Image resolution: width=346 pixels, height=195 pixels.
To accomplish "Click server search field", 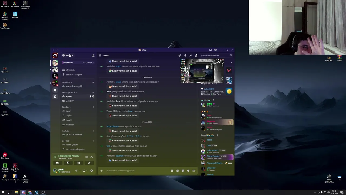I will 216,56.
